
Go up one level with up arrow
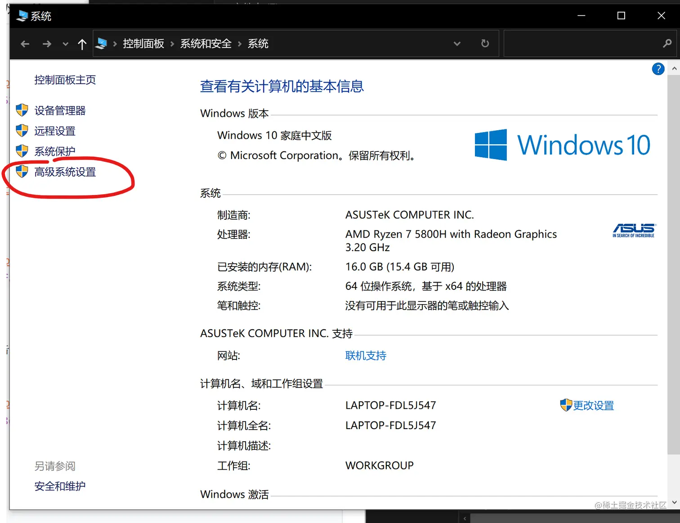coord(82,44)
